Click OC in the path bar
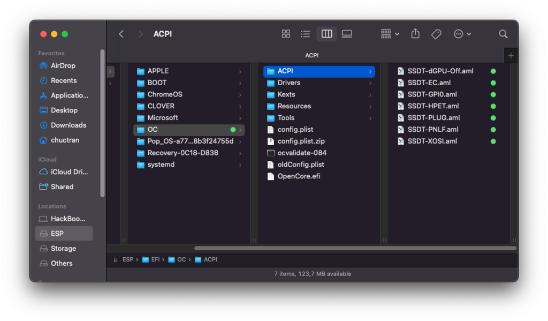 click(181, 259)
